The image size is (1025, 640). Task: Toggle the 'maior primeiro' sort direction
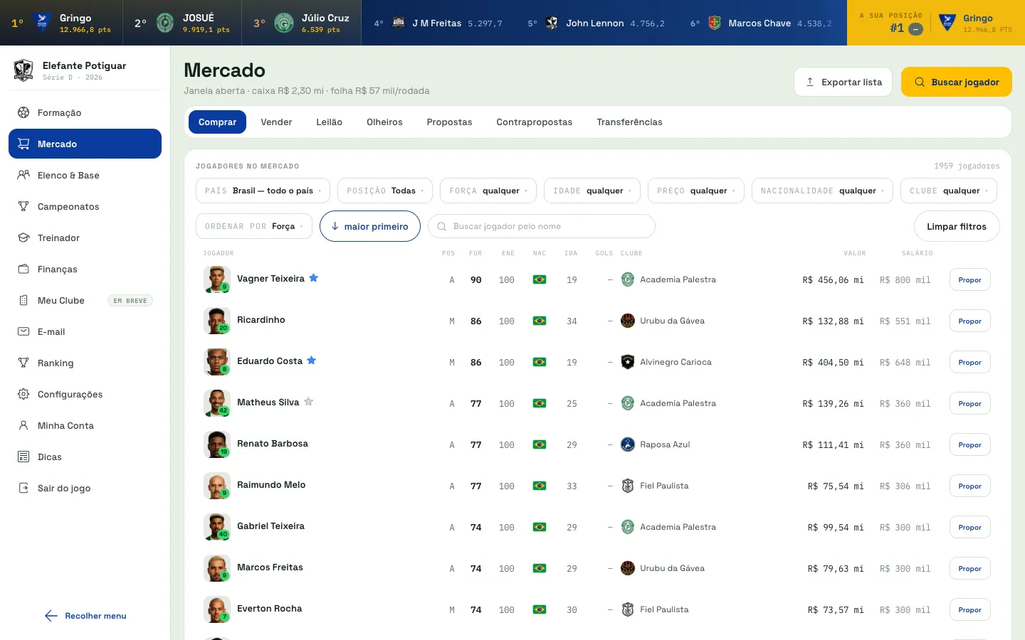coord(370,226)
